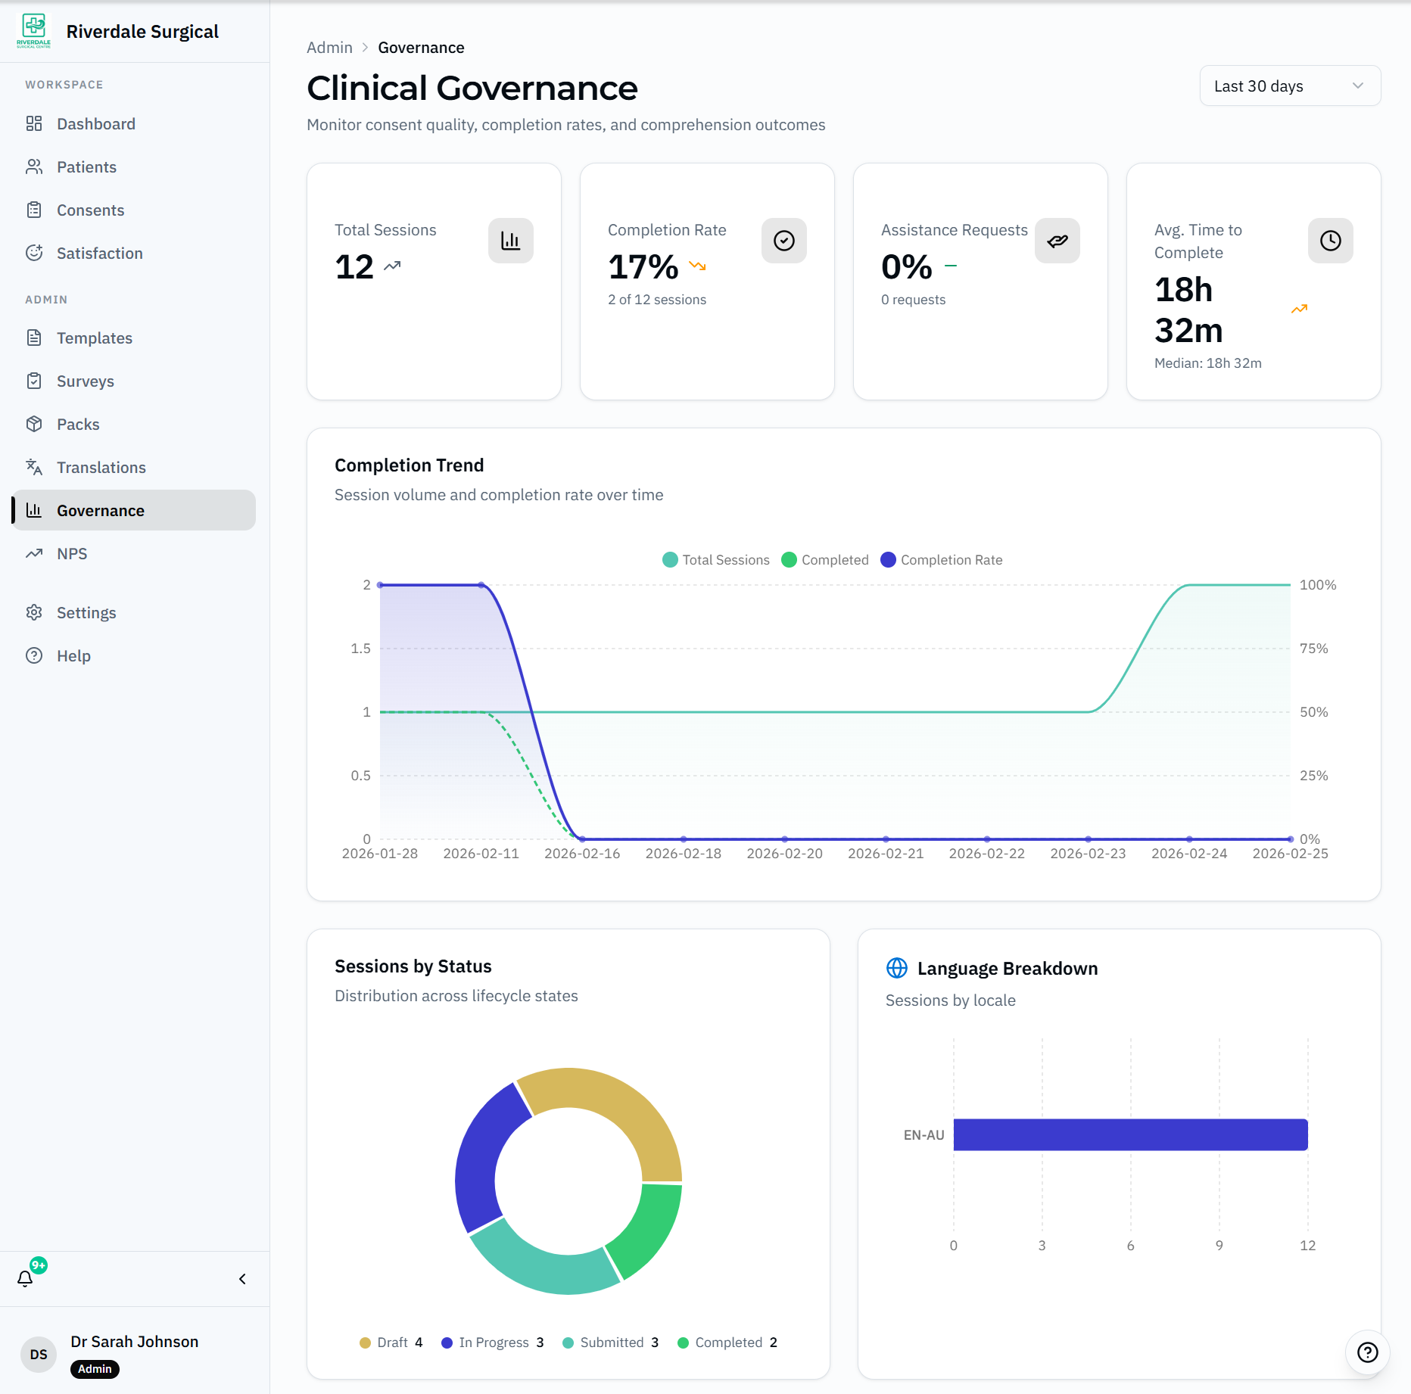Click the Governance bar chart icon
1411x1394 pixels.
click(x=34, y=510)
